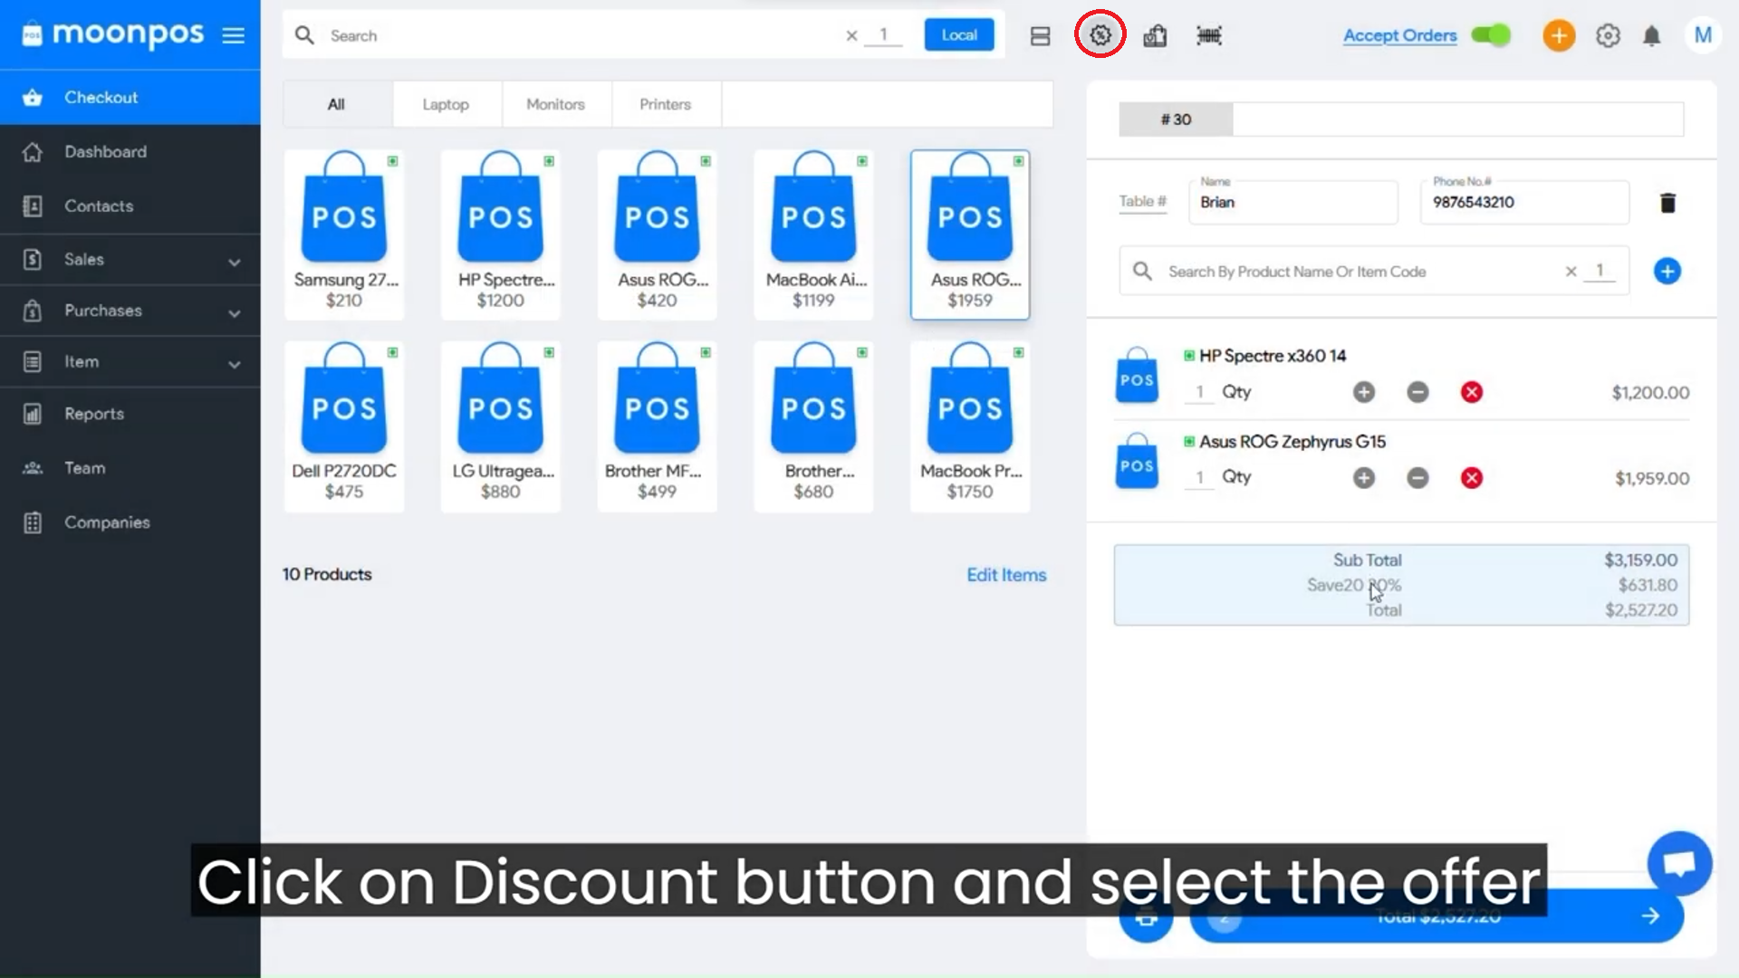Image resolution: width=1739 pixels, height=978 pixels.
Task: Open the M user profile avatar
Action: pyautogui.click(x=1703, y=35)
